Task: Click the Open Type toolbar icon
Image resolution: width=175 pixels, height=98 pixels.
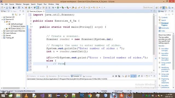Action: click(73, 8)
